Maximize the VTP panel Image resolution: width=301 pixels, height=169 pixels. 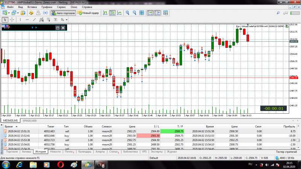point(58,28)
